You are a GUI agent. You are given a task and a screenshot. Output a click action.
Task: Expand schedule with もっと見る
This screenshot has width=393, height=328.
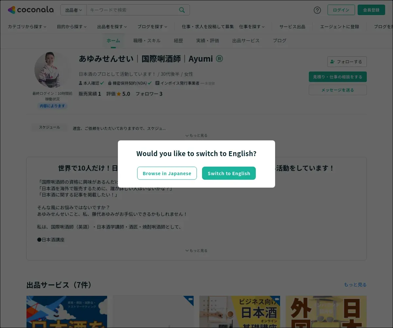pyautogui.click(x=196, y=135)
